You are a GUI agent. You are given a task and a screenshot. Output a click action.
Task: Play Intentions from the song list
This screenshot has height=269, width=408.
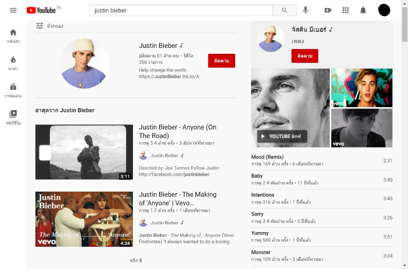point(322,198)
